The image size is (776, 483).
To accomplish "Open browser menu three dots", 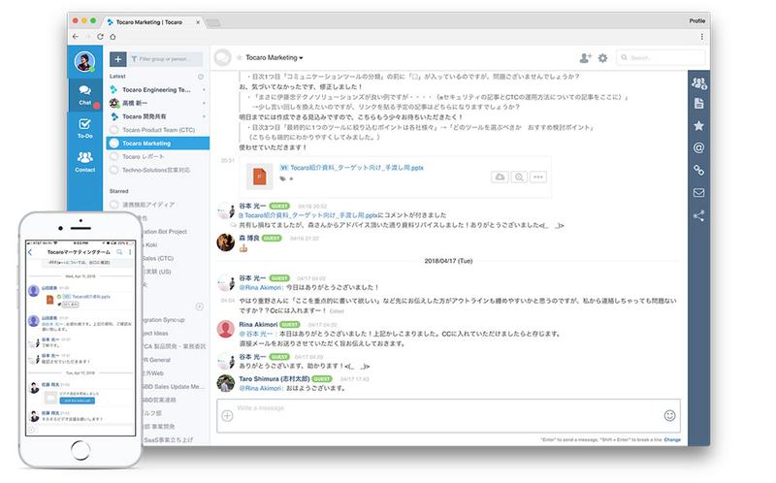I will [x=701, y=37].
